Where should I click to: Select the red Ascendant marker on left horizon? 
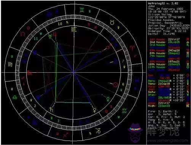tap(30, 73)
